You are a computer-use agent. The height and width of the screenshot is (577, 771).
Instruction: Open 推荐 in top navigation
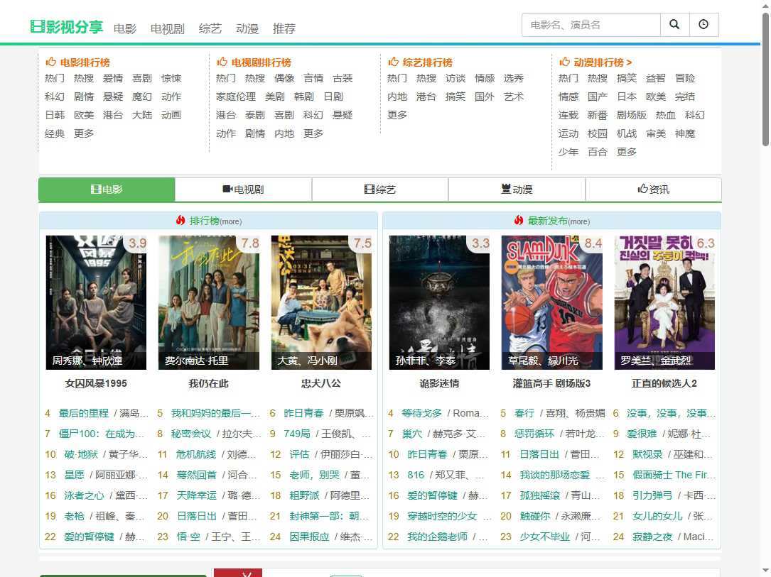(x=284, y=29)
